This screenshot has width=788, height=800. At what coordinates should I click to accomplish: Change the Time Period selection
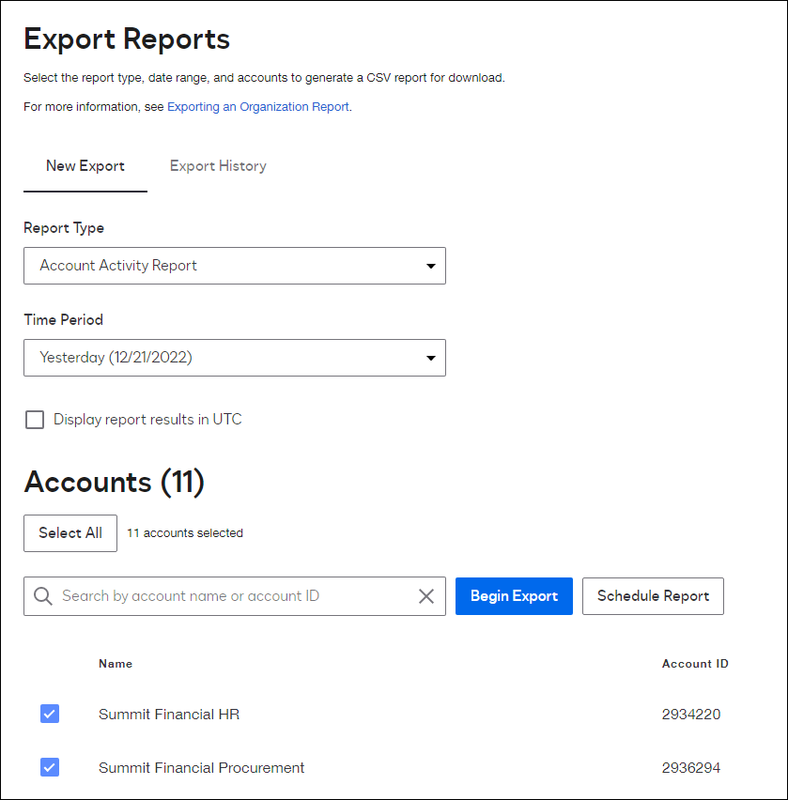[235, 358]
